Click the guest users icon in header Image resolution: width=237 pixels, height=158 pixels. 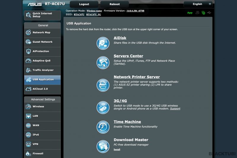[197, 12]
